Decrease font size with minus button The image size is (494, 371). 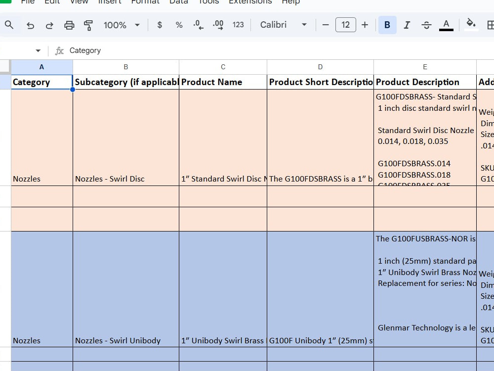coord(326,25)
